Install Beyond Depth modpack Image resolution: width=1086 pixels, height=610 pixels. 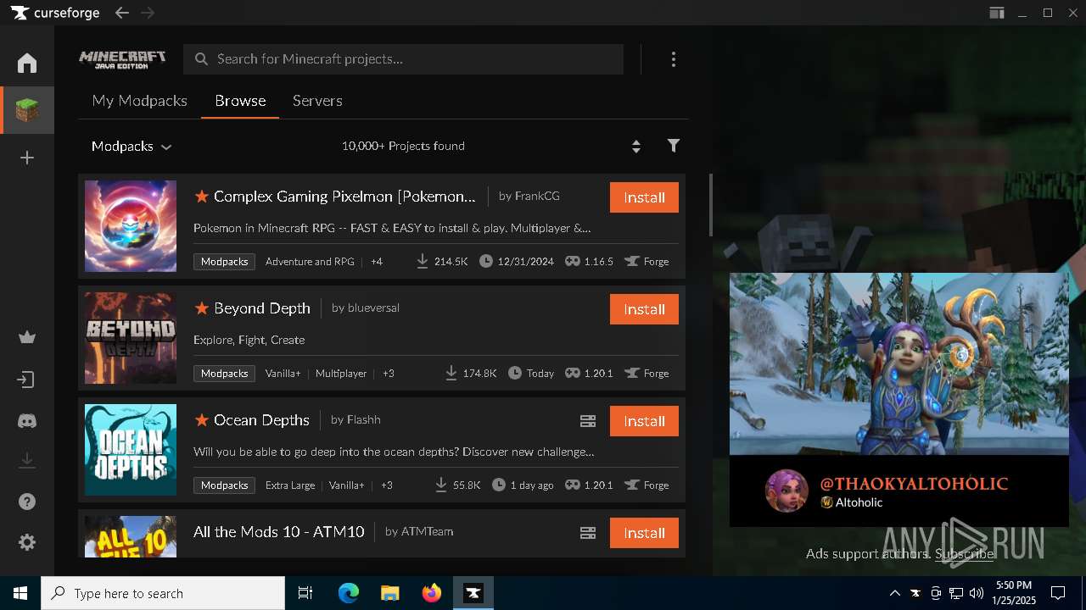644,309
